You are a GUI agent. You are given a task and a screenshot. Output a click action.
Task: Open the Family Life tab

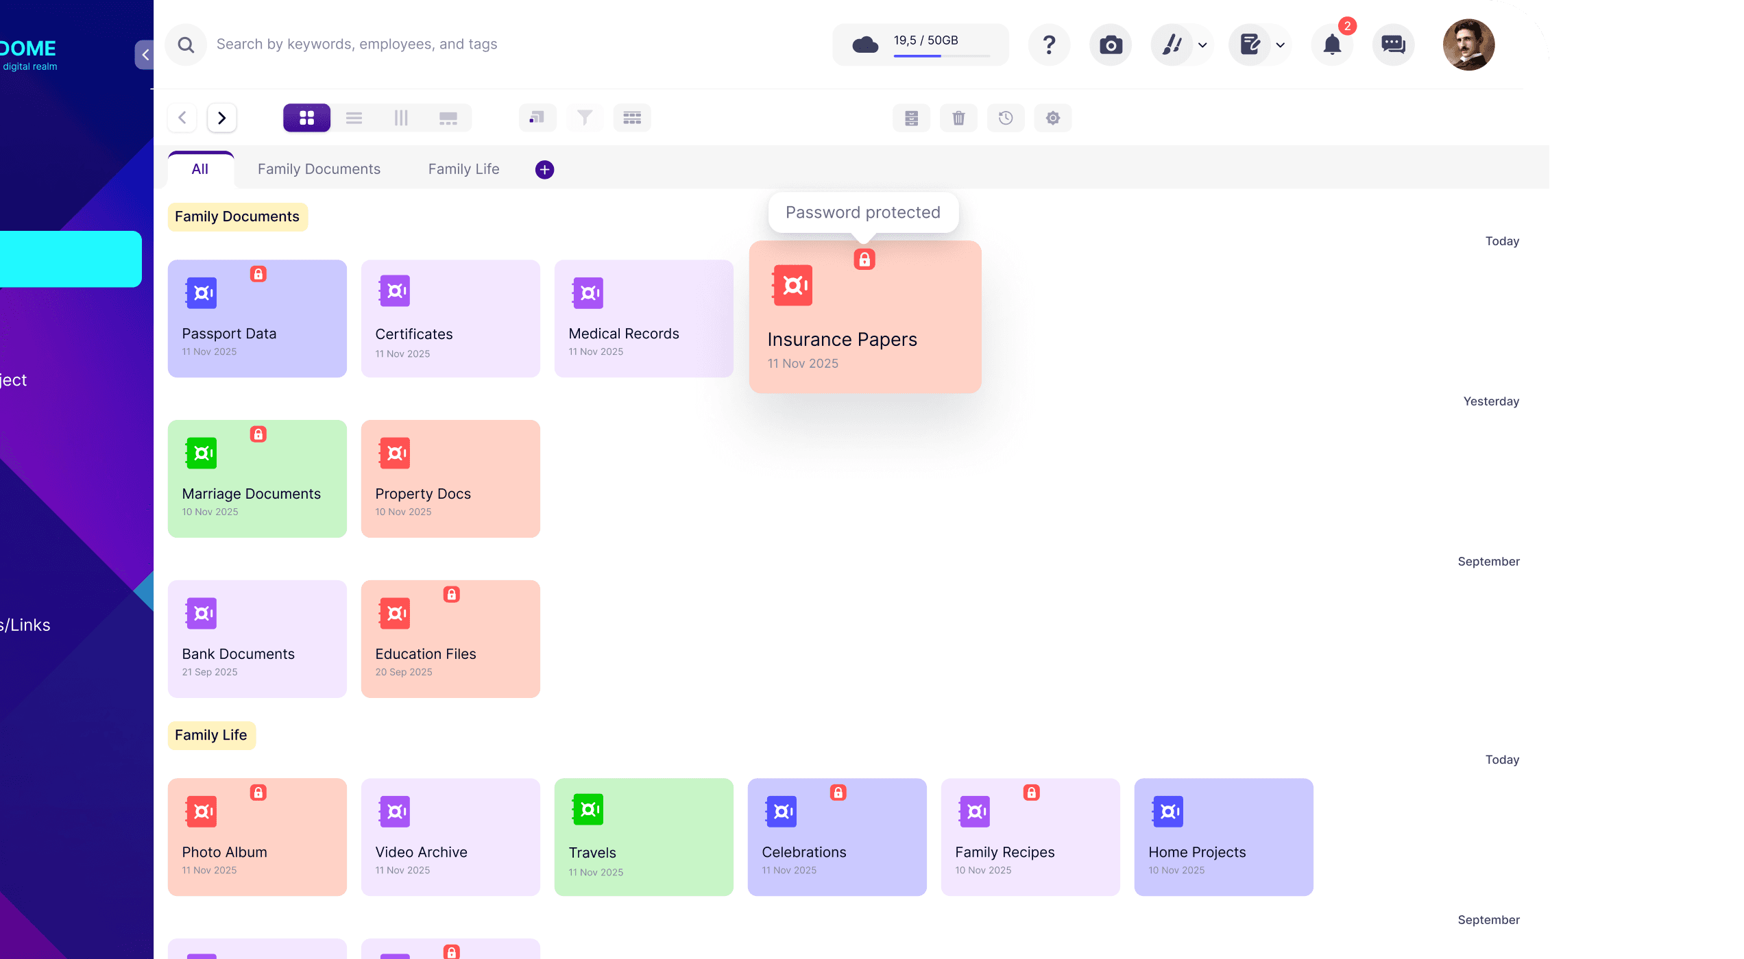click(x=463, y=169)
